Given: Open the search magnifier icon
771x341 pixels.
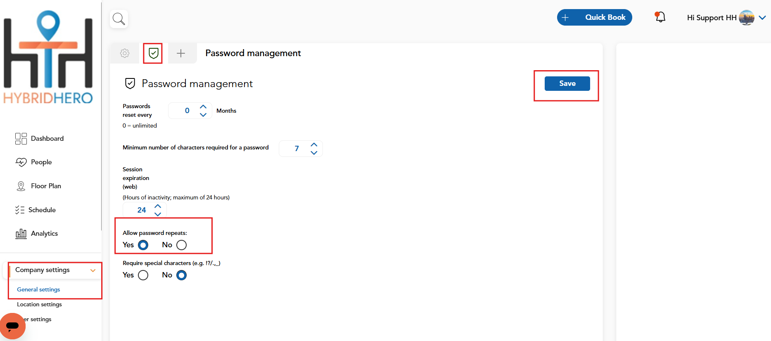Looking at the screenshot, I should (x=119, y=18).
